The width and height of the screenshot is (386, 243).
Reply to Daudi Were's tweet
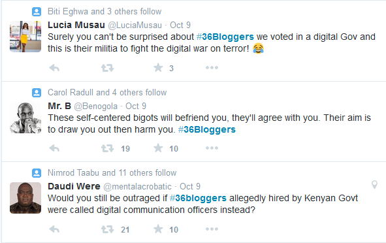click(54, 229)
